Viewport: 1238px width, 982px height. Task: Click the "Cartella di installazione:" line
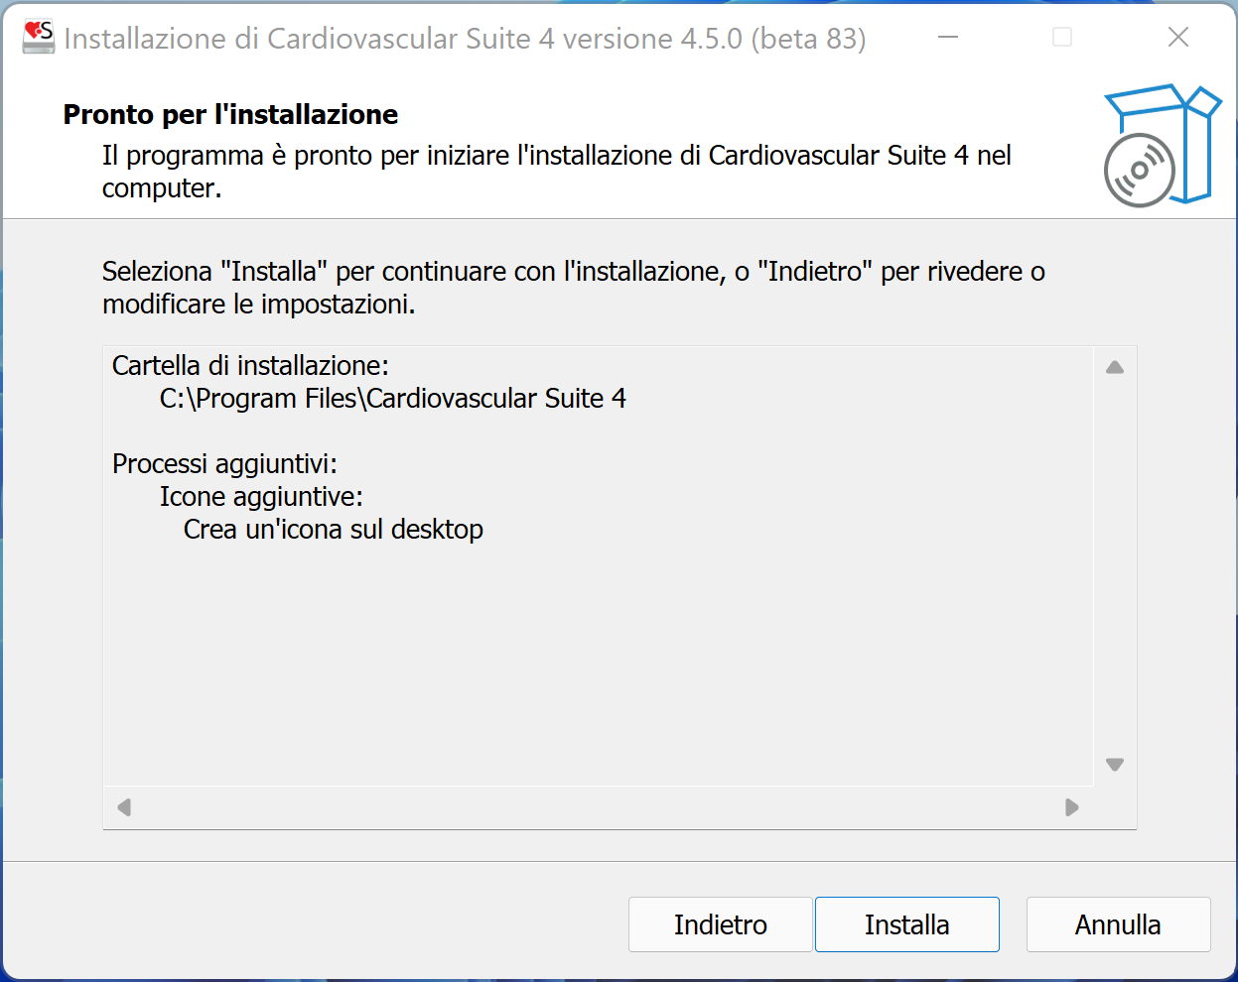pyautogui.click(x=250, y=366)
